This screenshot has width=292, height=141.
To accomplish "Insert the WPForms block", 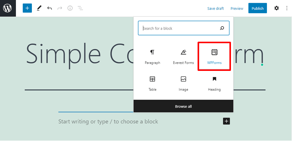I will pos(214,56).
